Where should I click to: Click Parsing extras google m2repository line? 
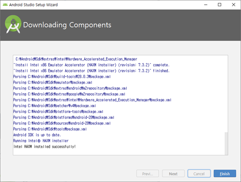click(69, 94)
